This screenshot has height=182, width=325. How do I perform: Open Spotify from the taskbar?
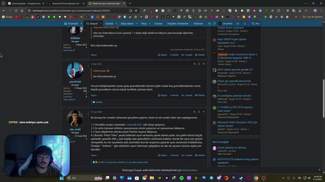(x=182, y=178)
